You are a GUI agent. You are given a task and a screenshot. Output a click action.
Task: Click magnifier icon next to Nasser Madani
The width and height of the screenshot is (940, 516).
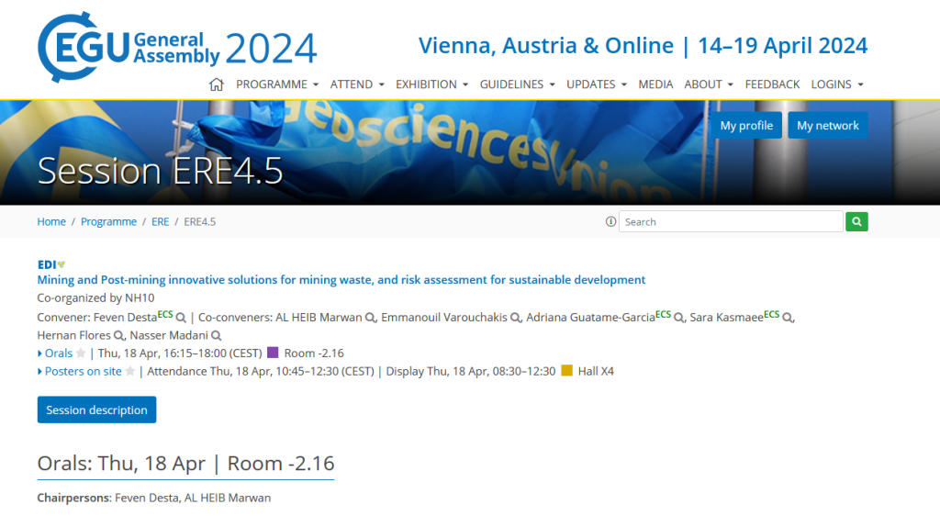click(217, 336)
